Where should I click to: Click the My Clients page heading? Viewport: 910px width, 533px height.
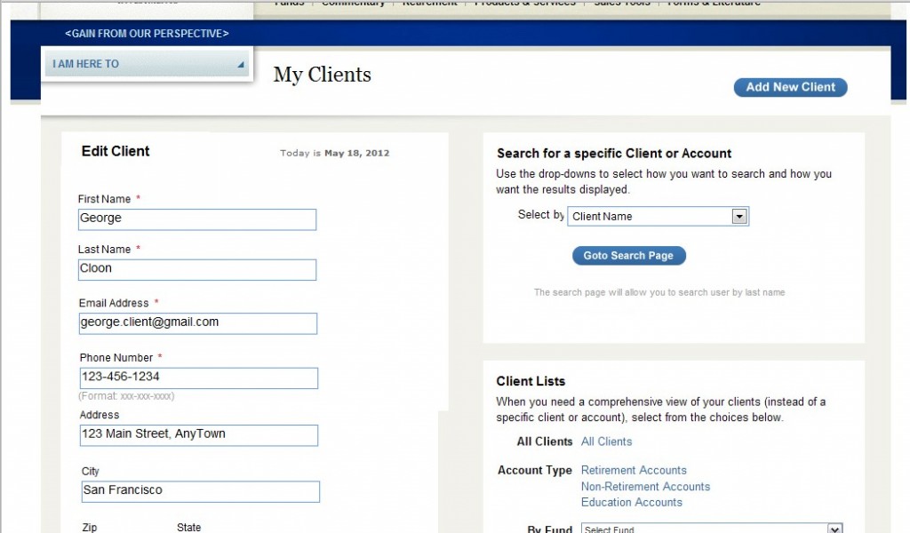tap(322, 75)
